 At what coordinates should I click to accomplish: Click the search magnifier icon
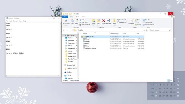[x=170, y=30]
